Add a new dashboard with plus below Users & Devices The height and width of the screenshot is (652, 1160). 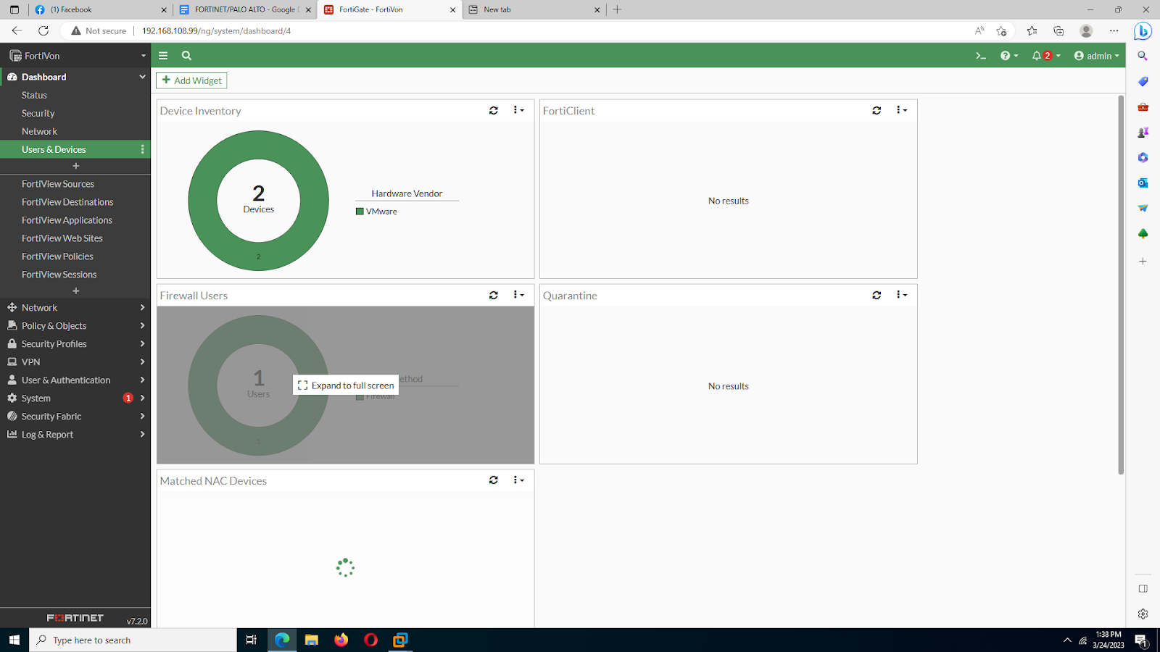[x=75, y=166]
